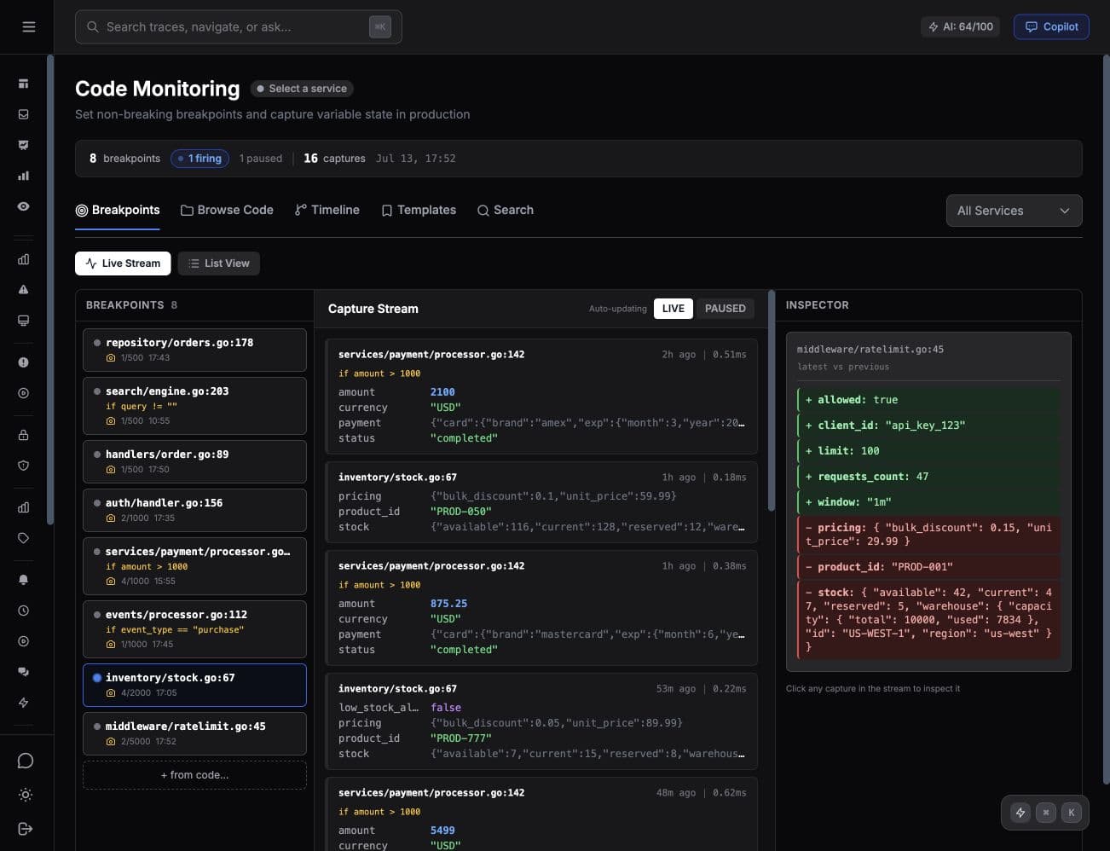Viewport: 1110px width, 851px height.
Task: Switch to the Breakpoints tab
Action: click(118, 210)
